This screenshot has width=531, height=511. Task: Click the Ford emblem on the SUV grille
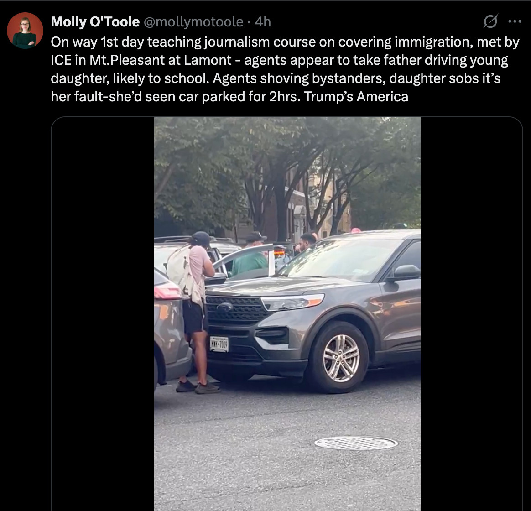coord(225,307)
